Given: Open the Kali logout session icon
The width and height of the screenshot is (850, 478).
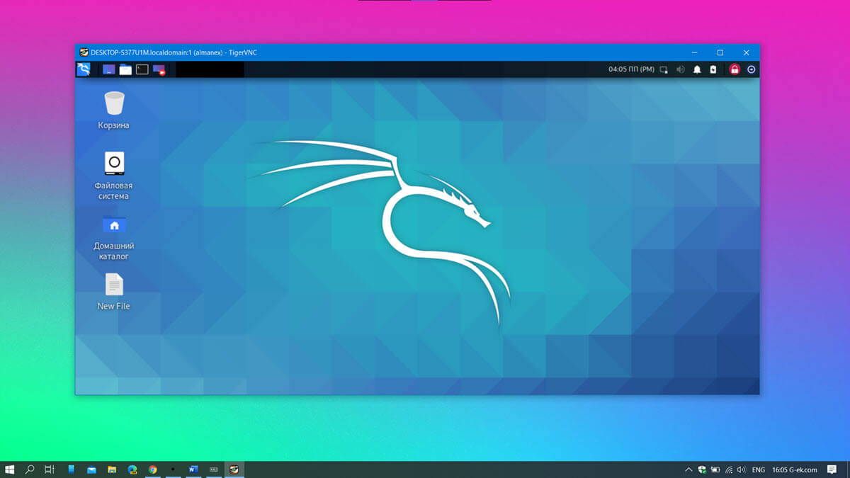Looking at the screenshot, I should click(x=752, y=69).
